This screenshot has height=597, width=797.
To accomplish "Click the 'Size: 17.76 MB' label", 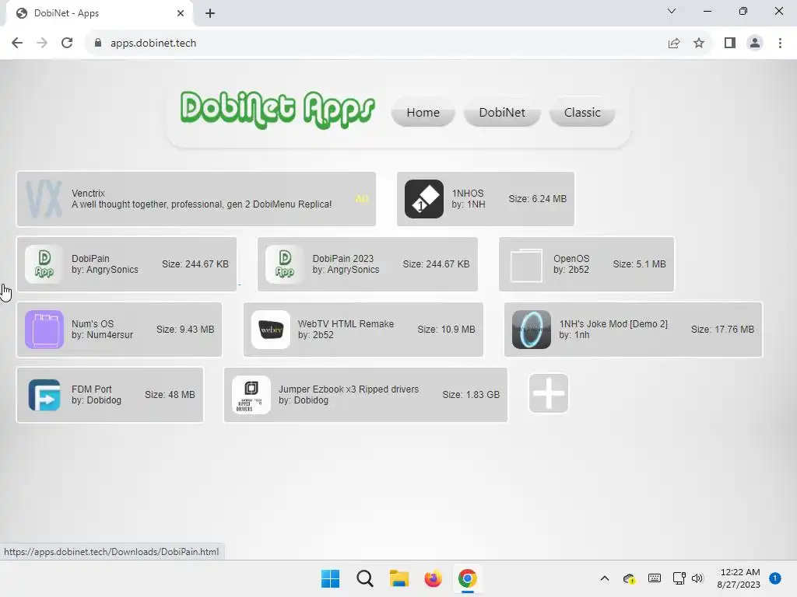I will (x=722, y=330).
